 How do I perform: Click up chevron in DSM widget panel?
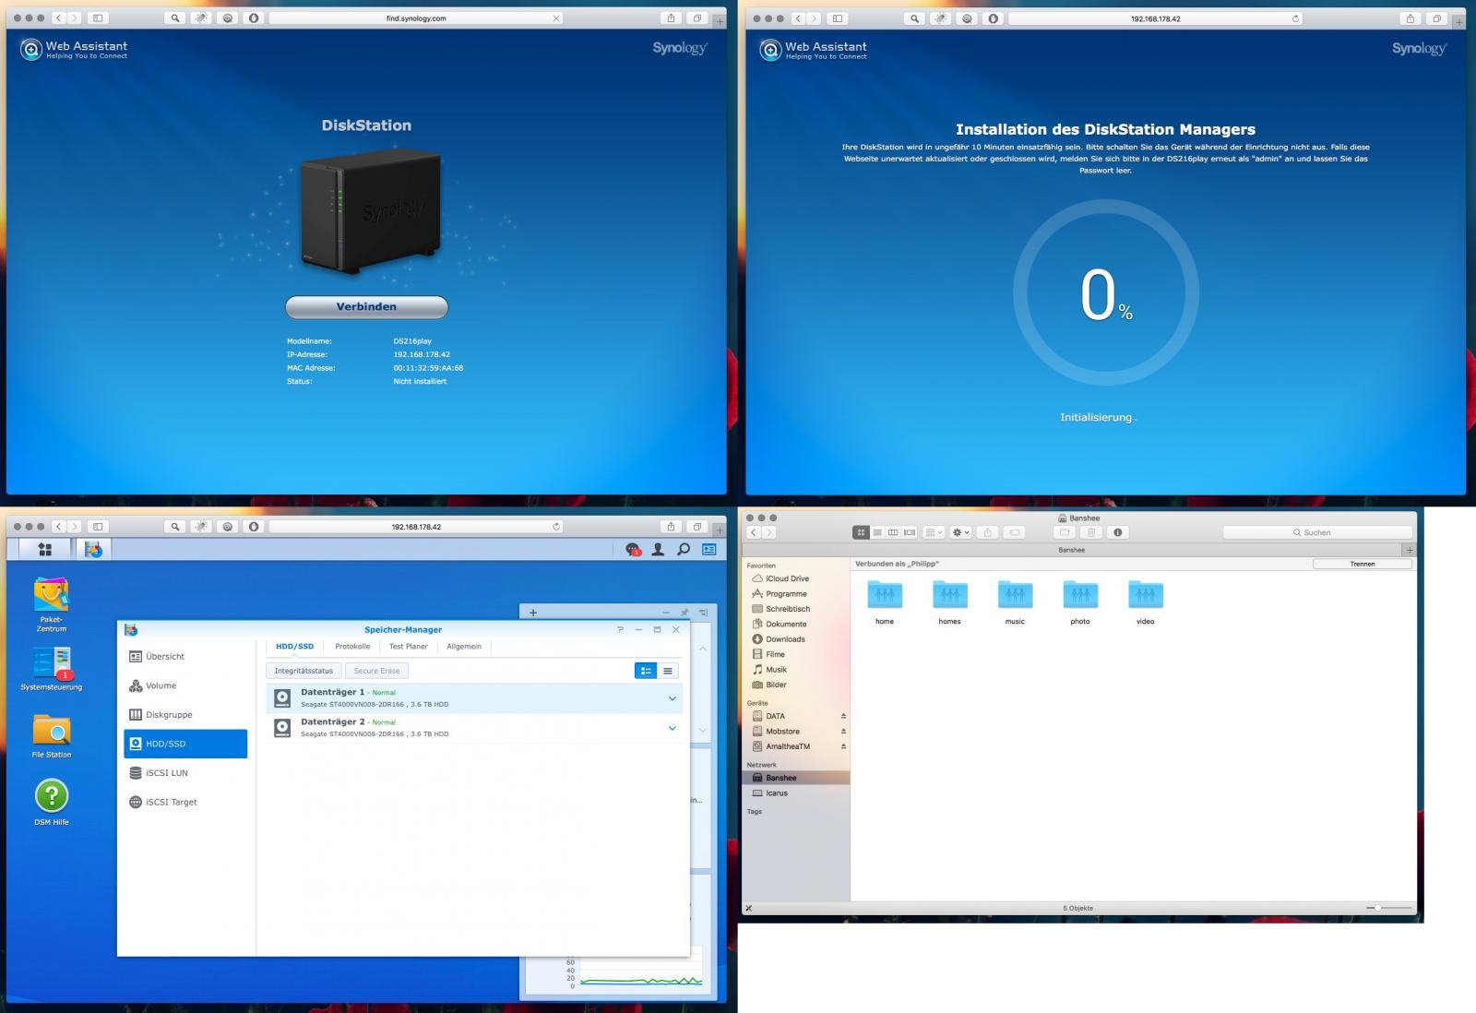703,649
